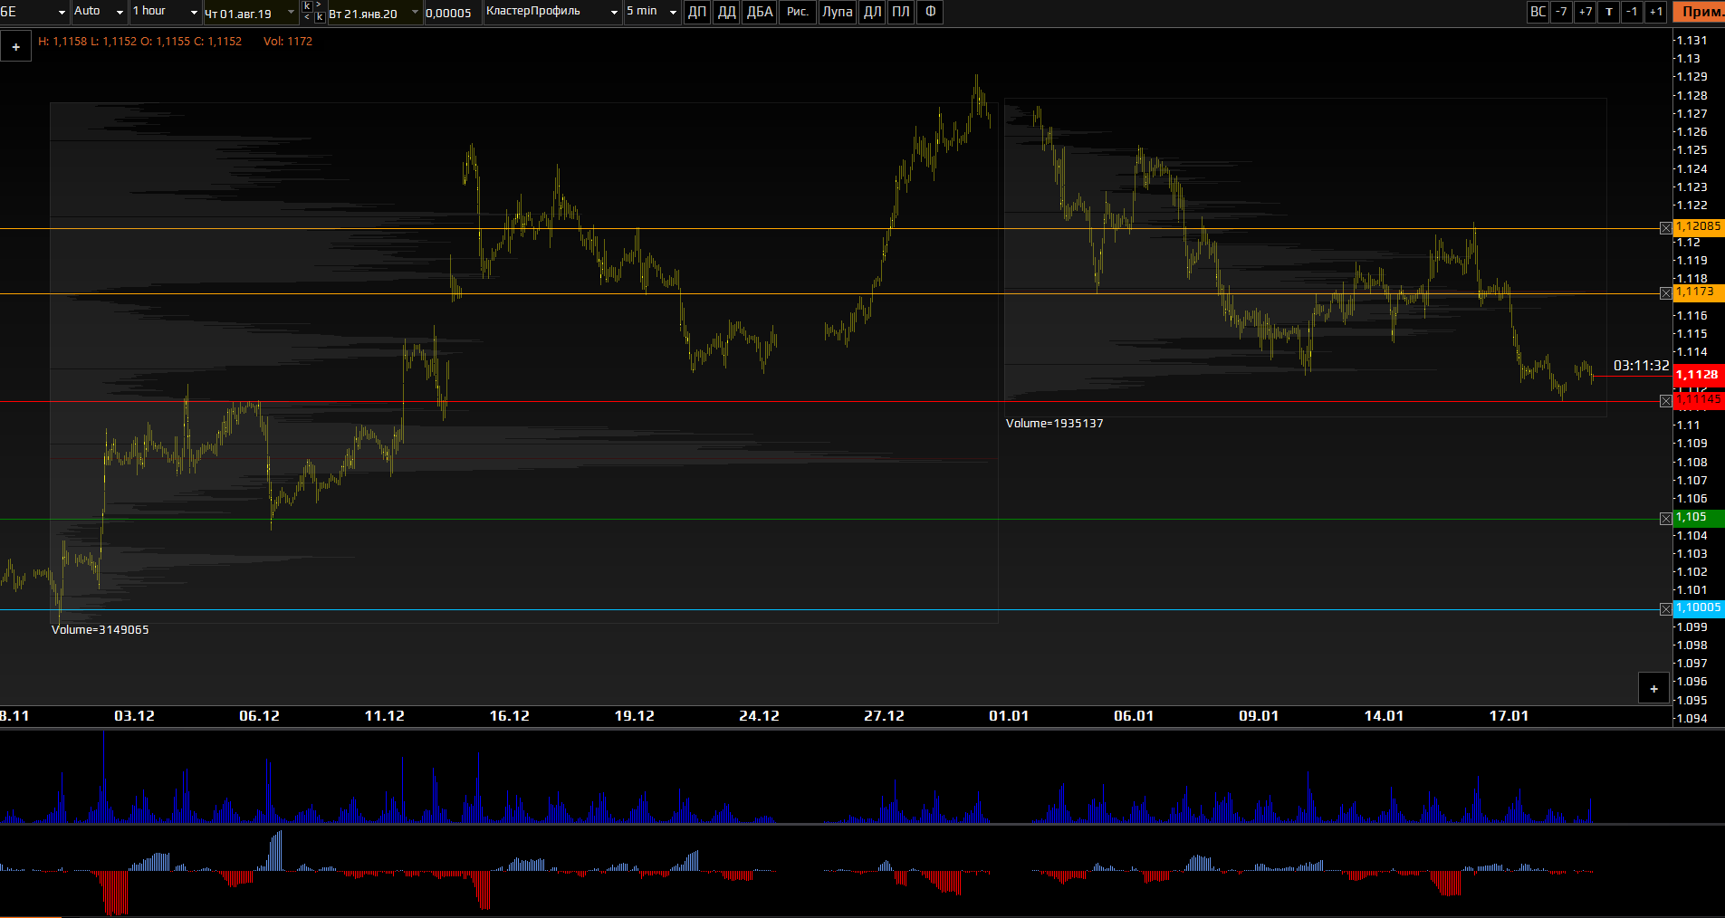Toggle the ДП toolbar button
The image size is (1725, 918).
[697, 12]
